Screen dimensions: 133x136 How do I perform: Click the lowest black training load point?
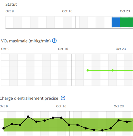coord(102,130)
